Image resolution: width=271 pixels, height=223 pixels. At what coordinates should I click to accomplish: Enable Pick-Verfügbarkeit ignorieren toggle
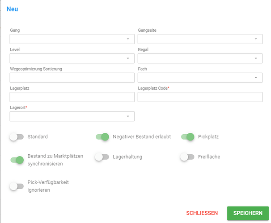(17, 186)
